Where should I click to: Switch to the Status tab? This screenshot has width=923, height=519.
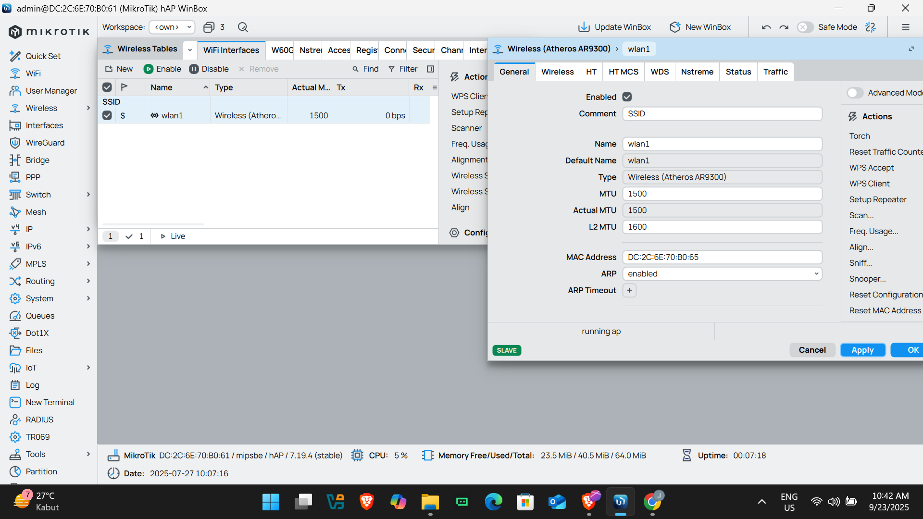738,72
